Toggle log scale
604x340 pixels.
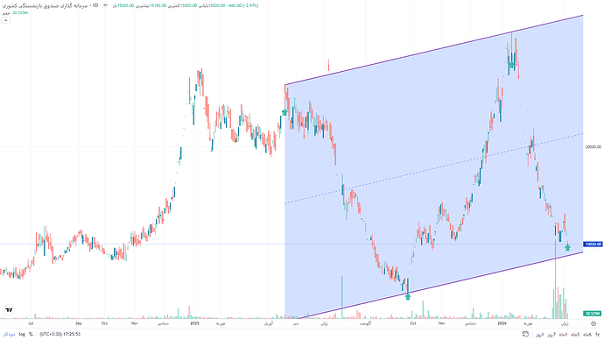pyautogui.click(x=22, y=334)
